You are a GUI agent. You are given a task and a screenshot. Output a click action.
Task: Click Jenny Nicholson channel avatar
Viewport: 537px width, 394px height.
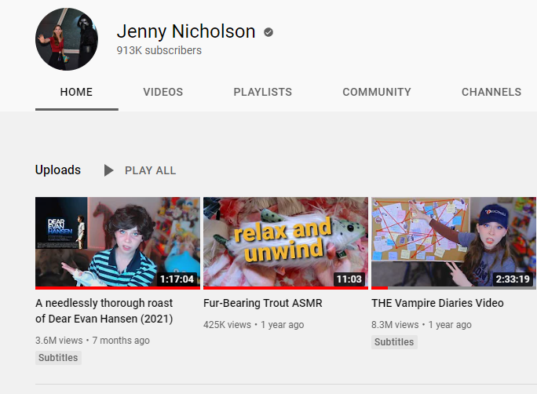67,39
